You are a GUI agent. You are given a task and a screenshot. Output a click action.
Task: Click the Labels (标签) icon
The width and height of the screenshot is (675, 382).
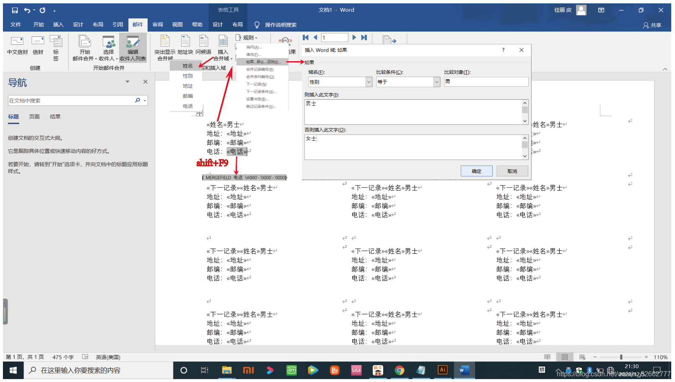[x=56, y=48]
